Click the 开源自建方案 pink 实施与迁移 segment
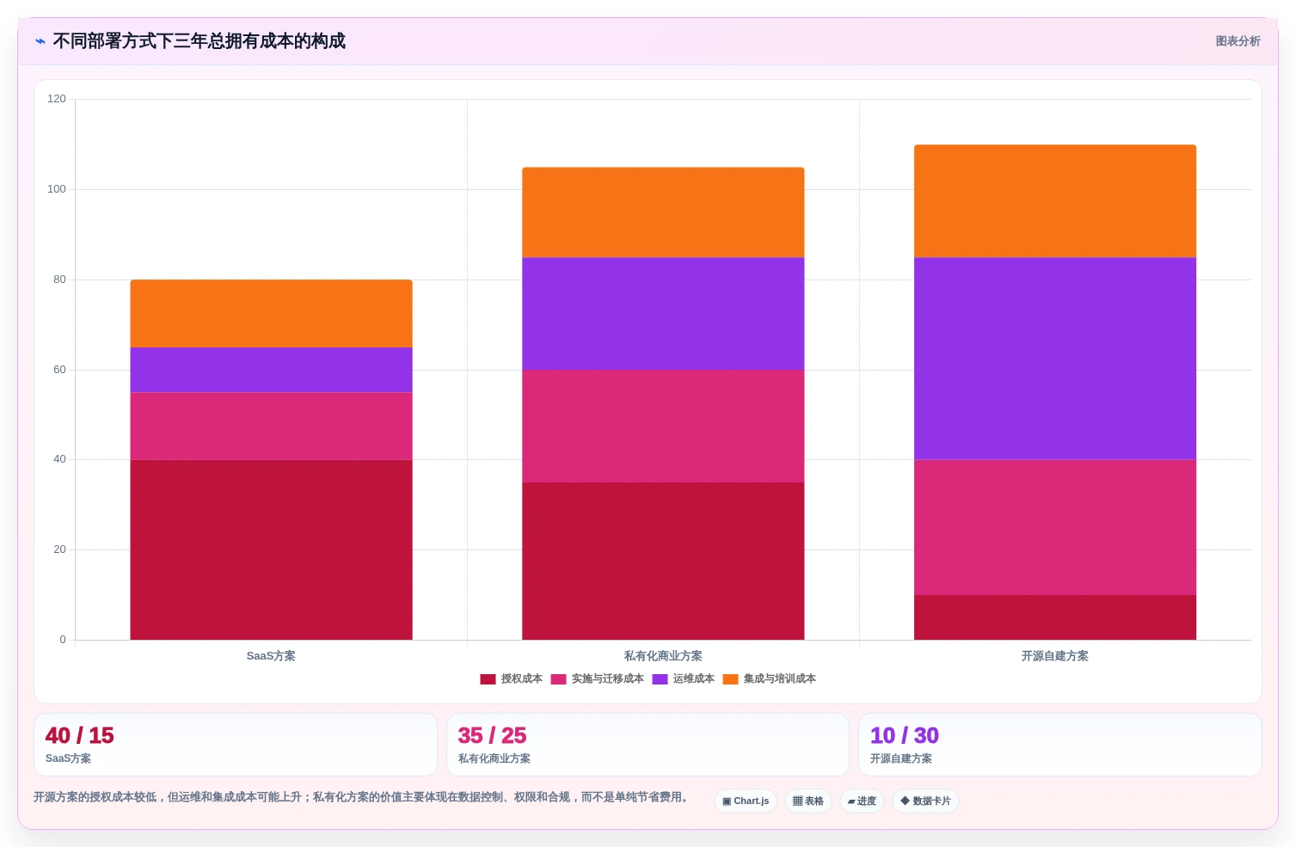 [x=1055, y=527]
